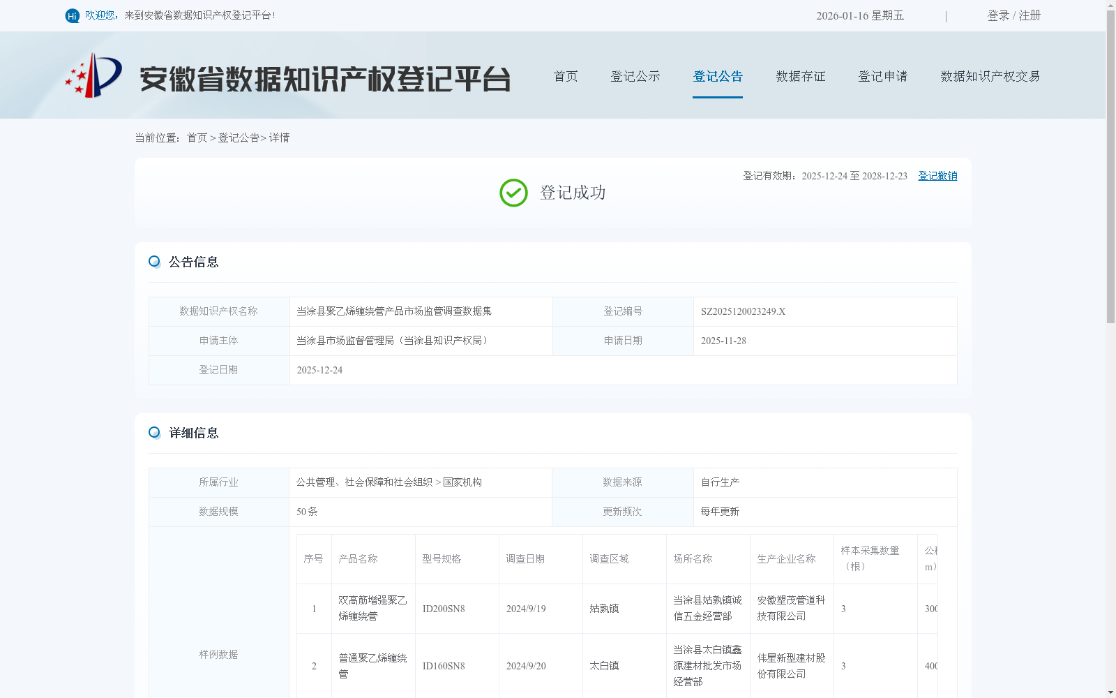Image resolution: width=1116 pixels, height=698 pixels.
Task: Click the 注册 link in header
Action: [x=1030, y=15]
